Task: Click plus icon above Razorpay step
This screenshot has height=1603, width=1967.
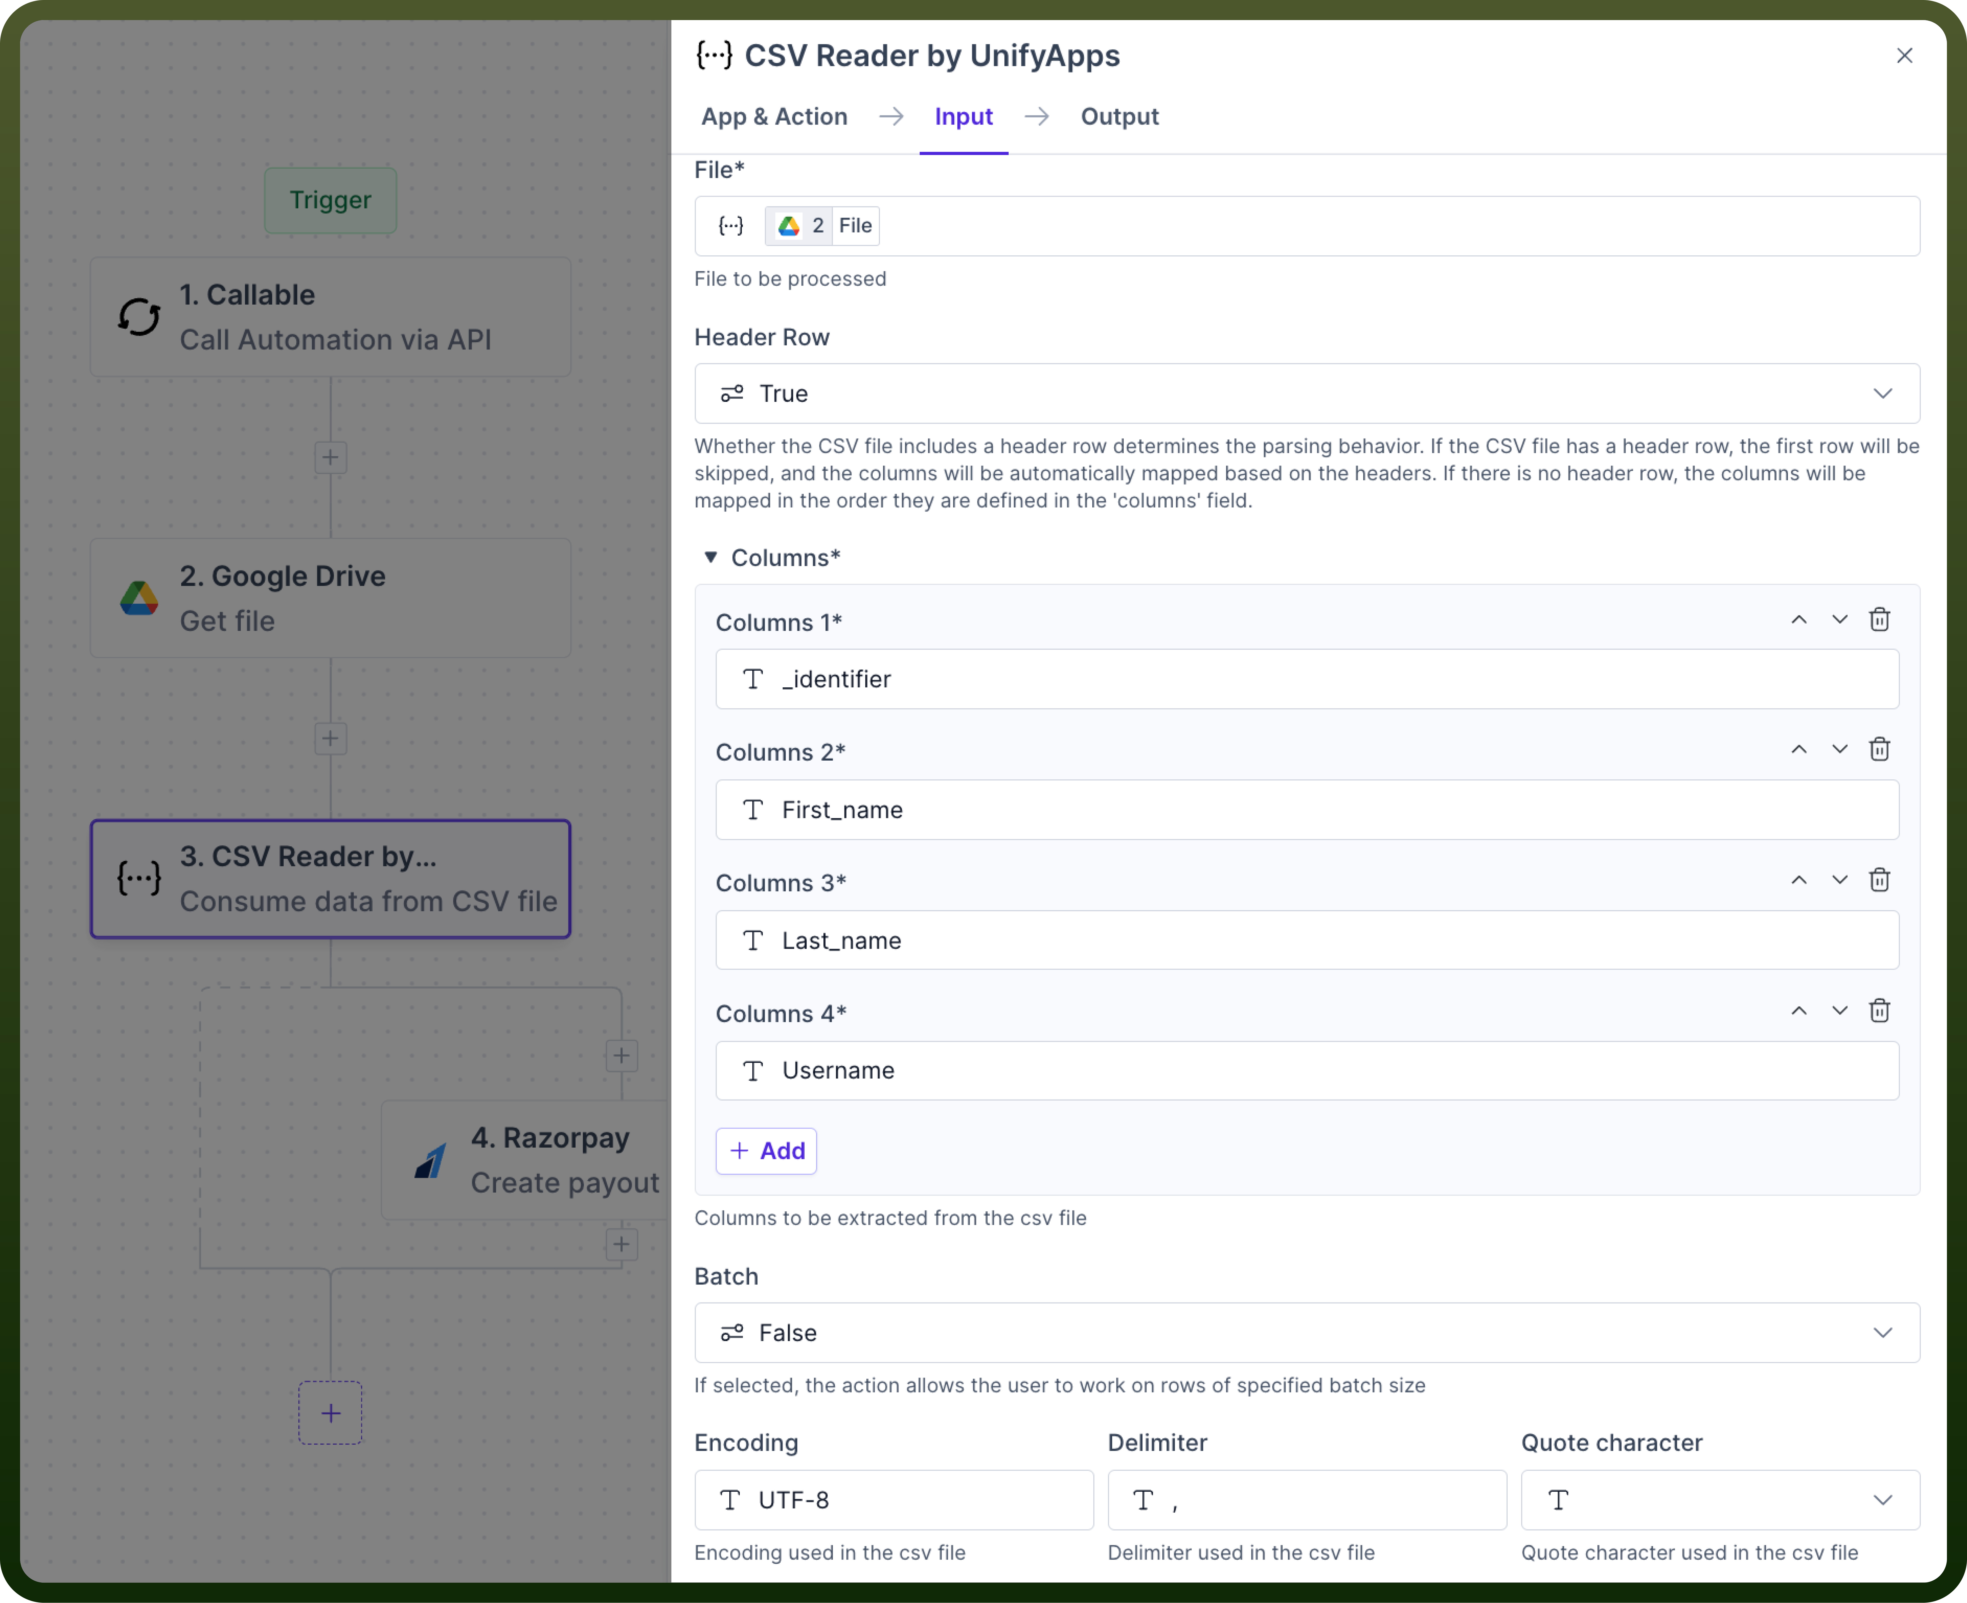Action: pos(621,1055)
